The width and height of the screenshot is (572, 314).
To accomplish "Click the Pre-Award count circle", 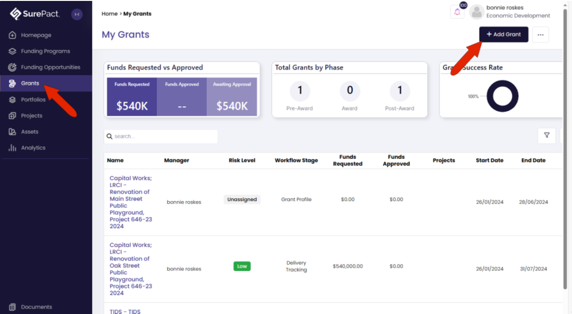I will click(x=300, y=91).
